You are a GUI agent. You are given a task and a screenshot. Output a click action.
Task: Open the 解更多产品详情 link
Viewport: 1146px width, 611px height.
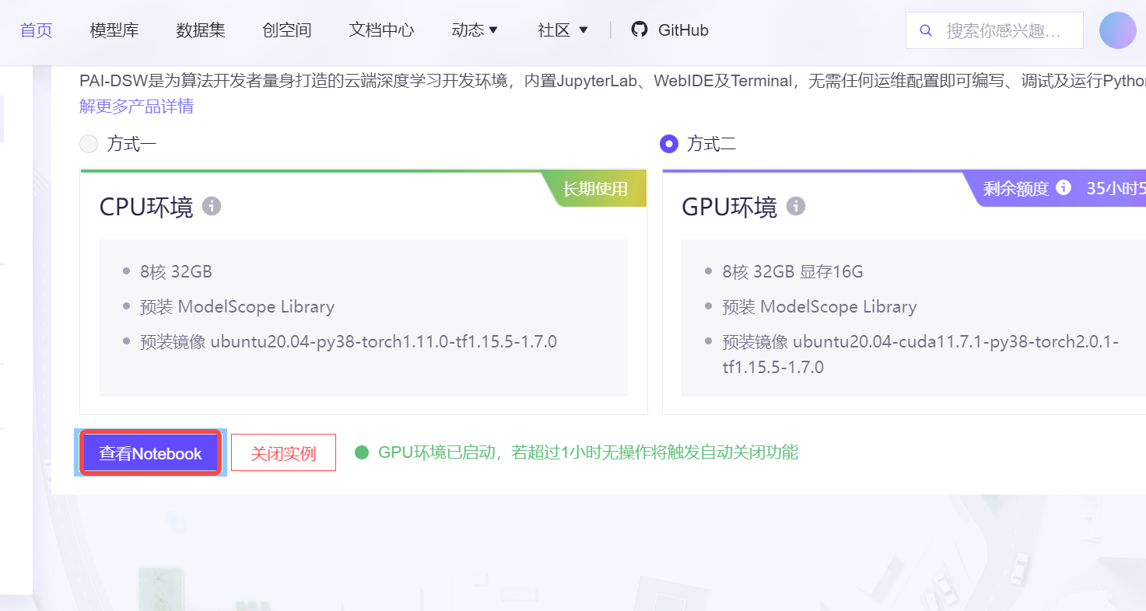(137, 106)
